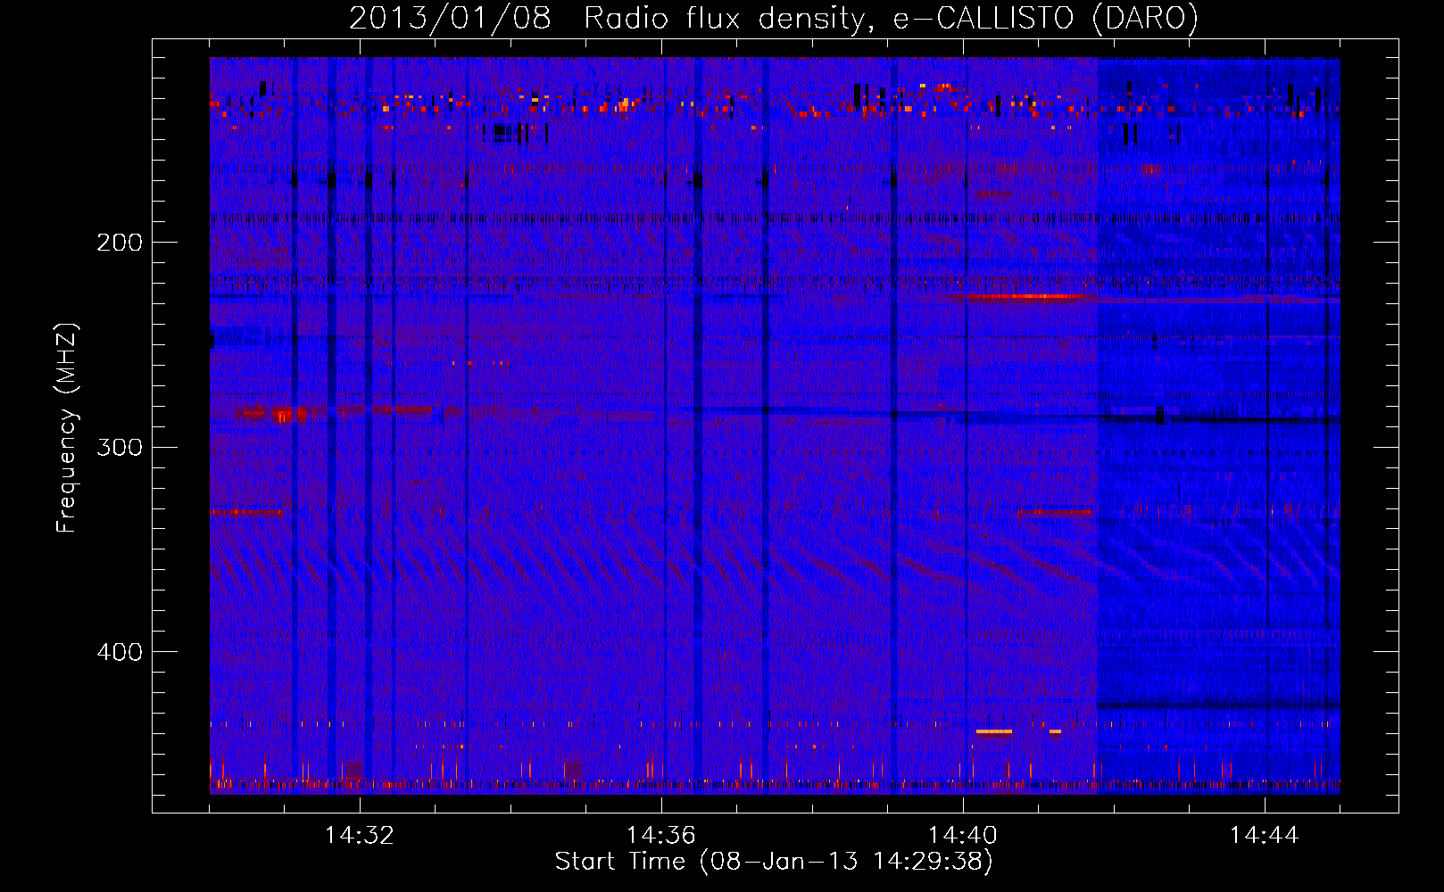Click the 200 frequency tick label

(120, 243)
